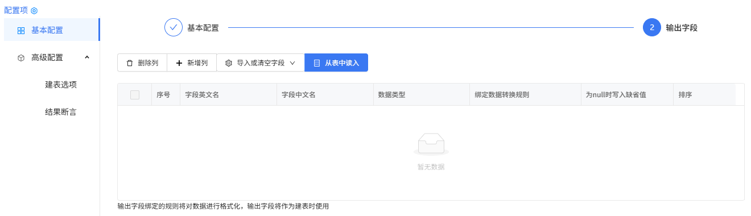Click the step 2 circle icon
The height and width of the screenshot is (216, 751).
click(652, 27)
